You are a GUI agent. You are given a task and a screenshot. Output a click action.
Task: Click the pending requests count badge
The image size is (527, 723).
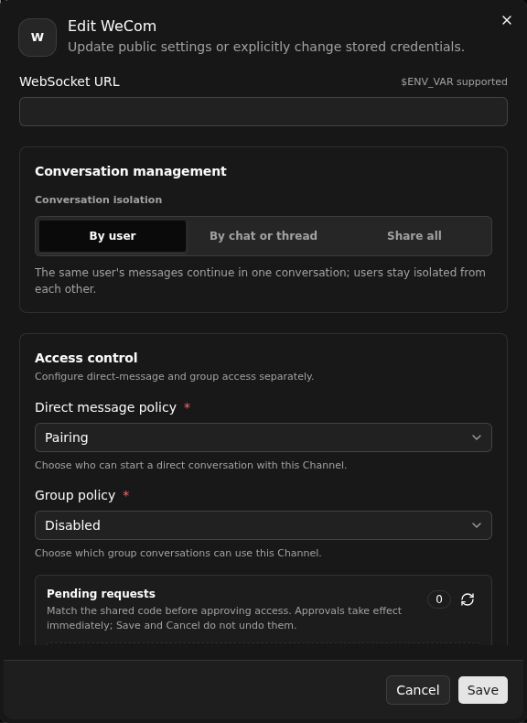438,599
